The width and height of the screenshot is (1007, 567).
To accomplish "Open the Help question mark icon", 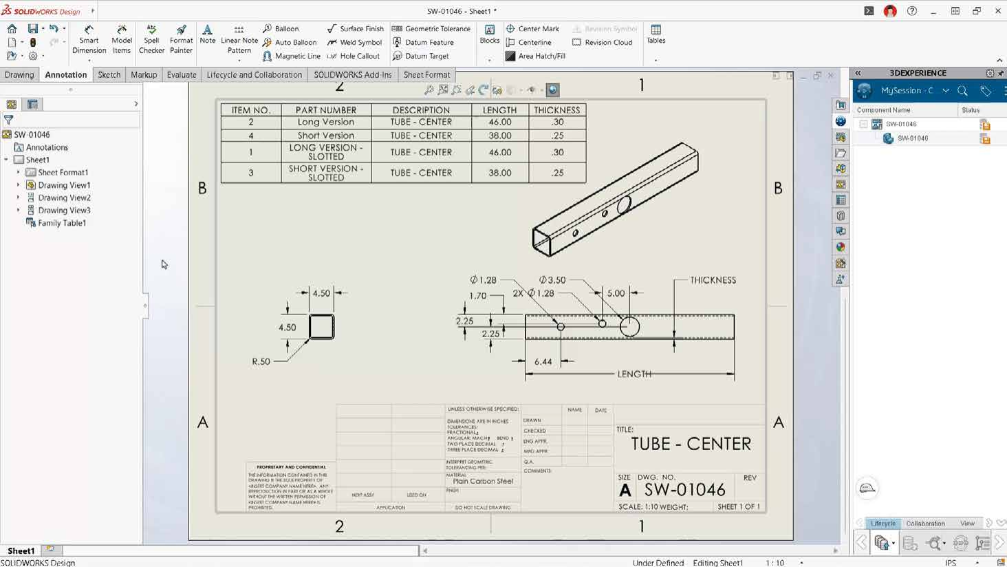I will pos(911,11).
